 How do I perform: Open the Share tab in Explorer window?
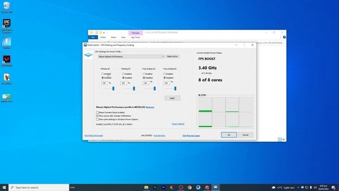[x=113, y=37]
